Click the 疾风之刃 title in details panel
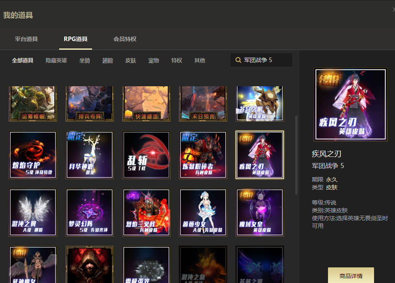 pos(326,154)
